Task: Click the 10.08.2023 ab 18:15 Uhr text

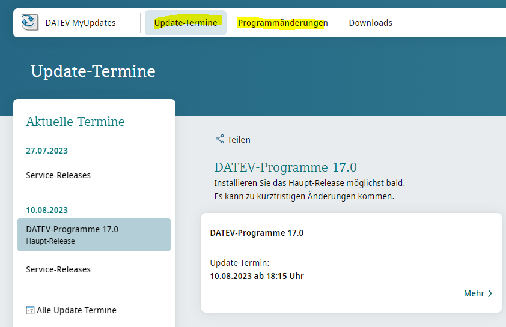Action: (x=257, y=276)
